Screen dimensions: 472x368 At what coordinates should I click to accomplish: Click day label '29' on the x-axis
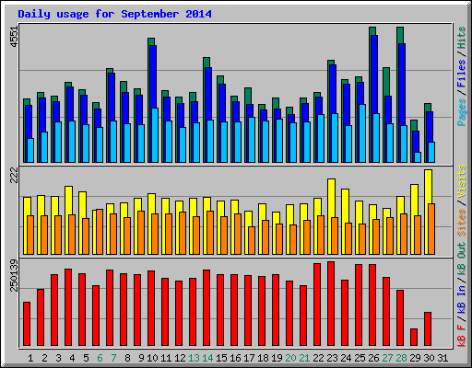[x=415, y=358]
